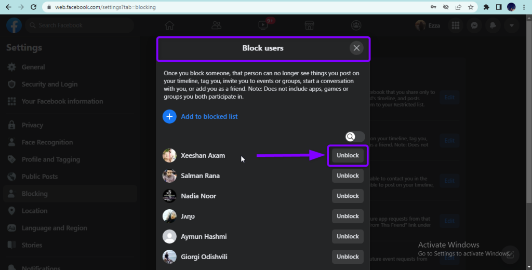Unblock Giorgi Odishvili

point(348,257)
